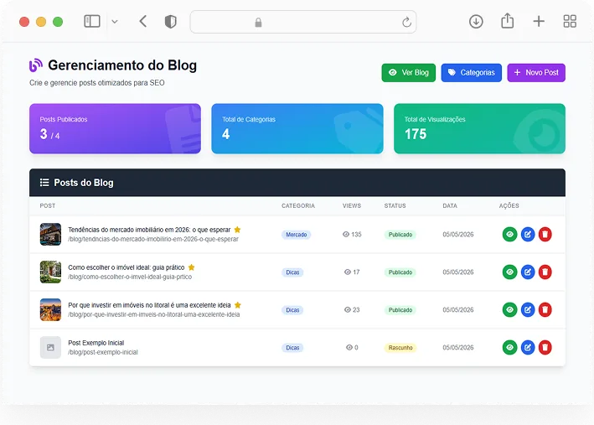Click the CATEGORIA column header
This screenshot has width=594, height=425.
click(298, 206)
